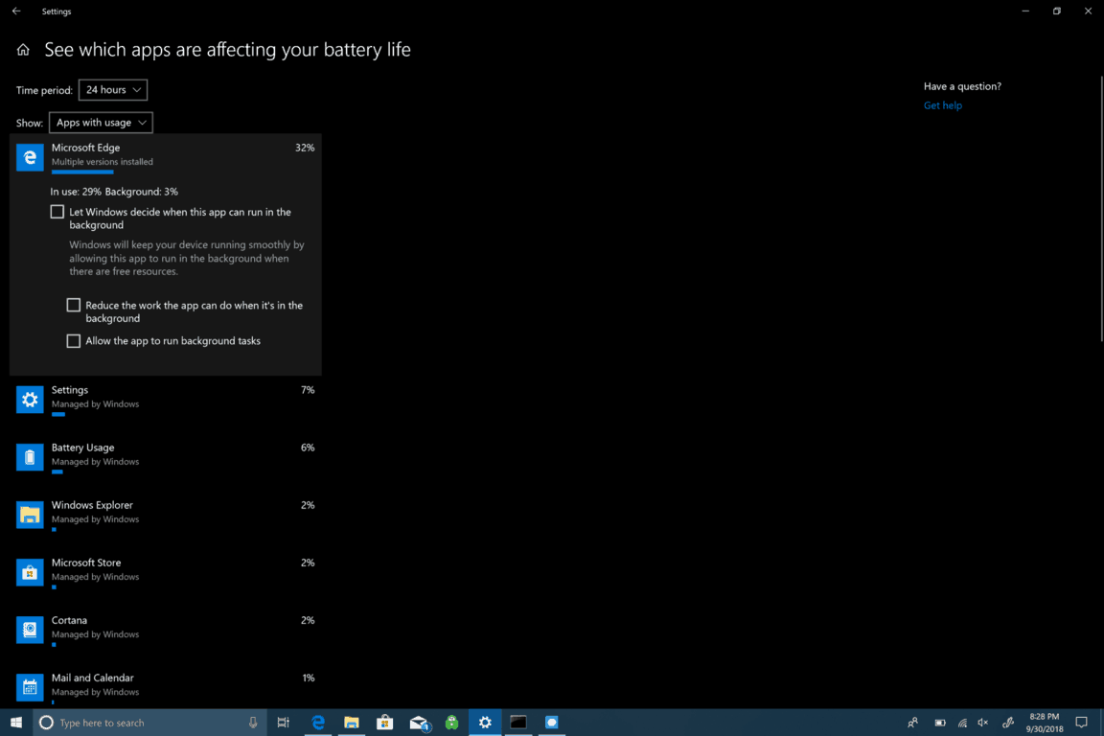Image resolution: width=1104 pixels, height=736 pixels.
Task: Enable Let Windows decide background checkbox
Action: click(57, 212)
